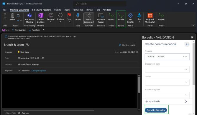Click the Save quick access button
The height and width of the screenshot is (115, 197).
(6, 30)
